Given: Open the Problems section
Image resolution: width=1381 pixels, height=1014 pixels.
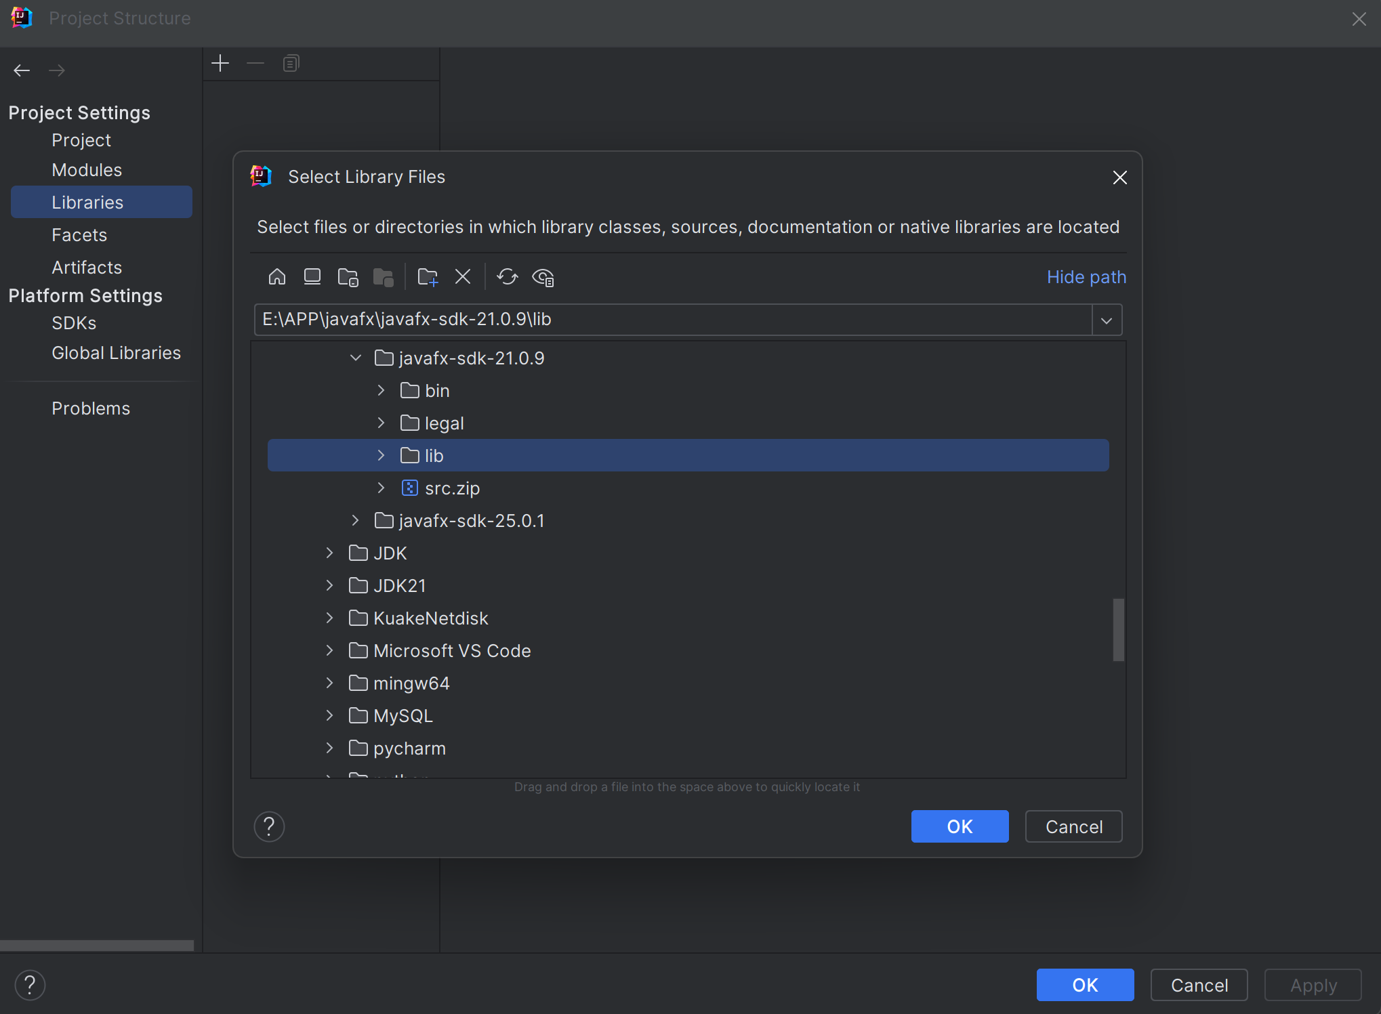Looking at the screenshot, I should tap(91, 408).
